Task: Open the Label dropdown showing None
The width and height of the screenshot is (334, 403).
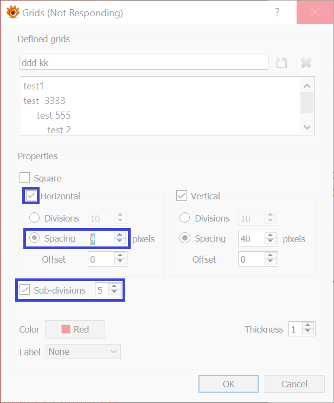Action: [x=83, y=352]
